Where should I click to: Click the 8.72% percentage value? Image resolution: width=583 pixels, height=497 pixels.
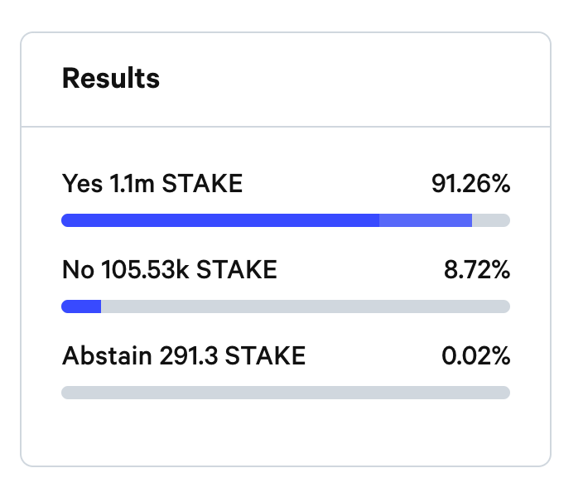pos(477,269)
